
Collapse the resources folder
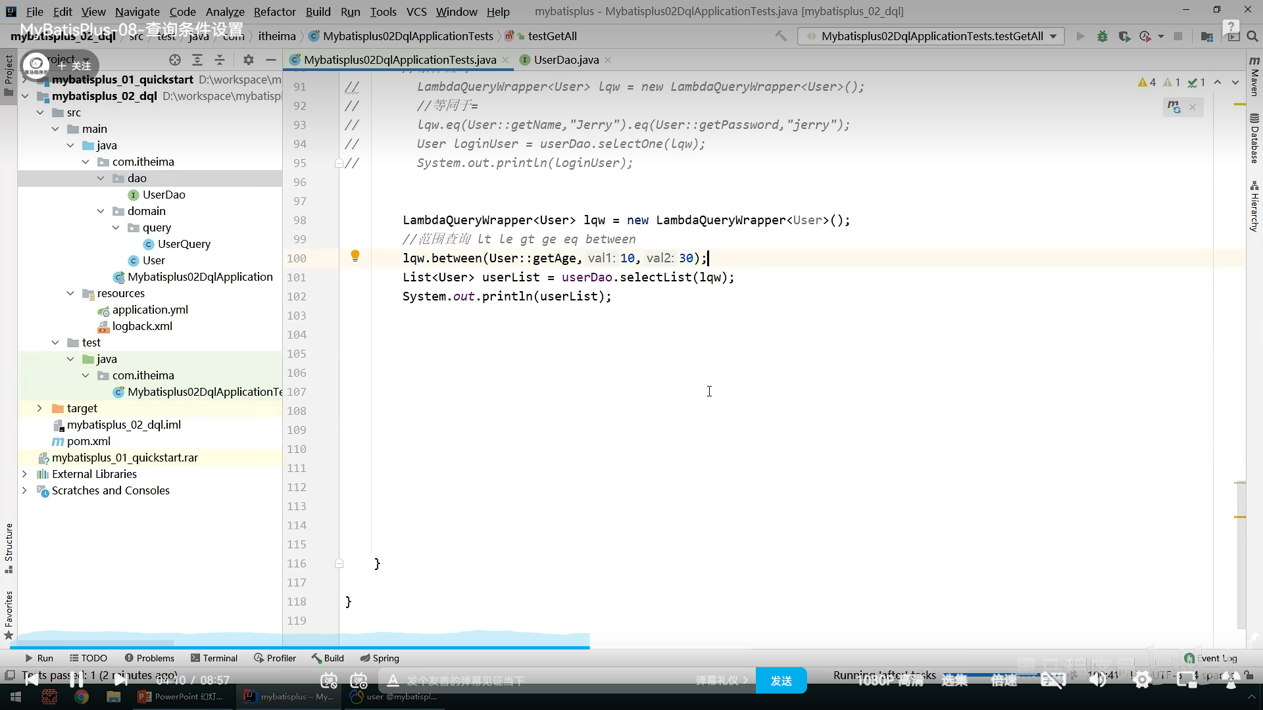coord(70,293)
